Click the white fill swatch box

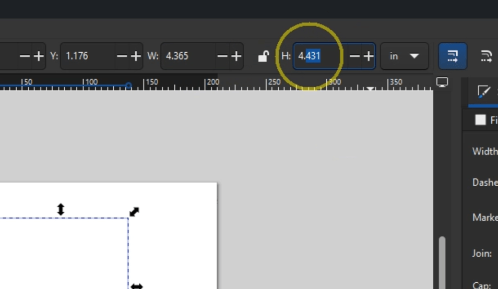(480, 120)
